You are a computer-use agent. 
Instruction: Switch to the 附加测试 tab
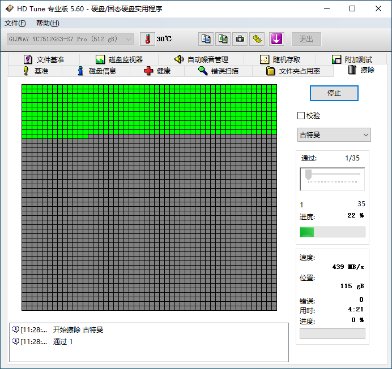[x=352, y=59]
